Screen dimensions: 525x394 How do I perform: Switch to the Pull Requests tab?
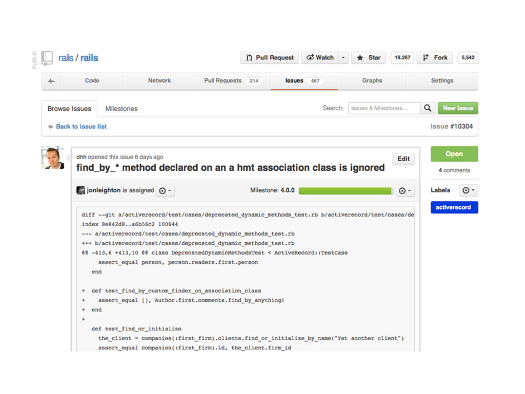[232, 81]
